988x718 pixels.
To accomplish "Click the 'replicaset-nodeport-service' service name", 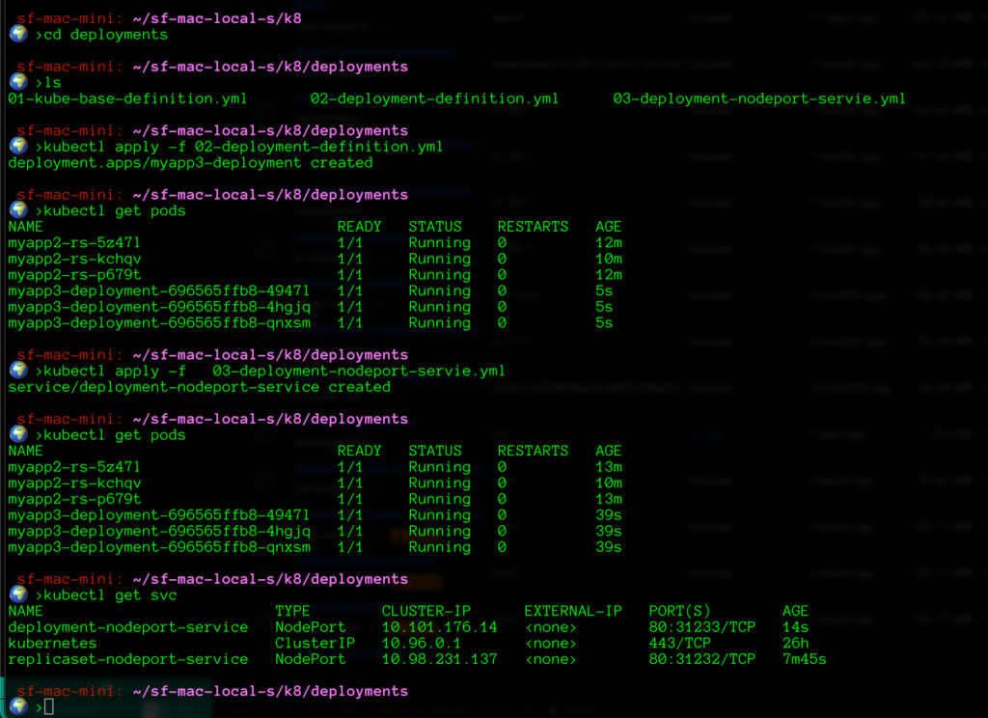I will click(127, 659).
